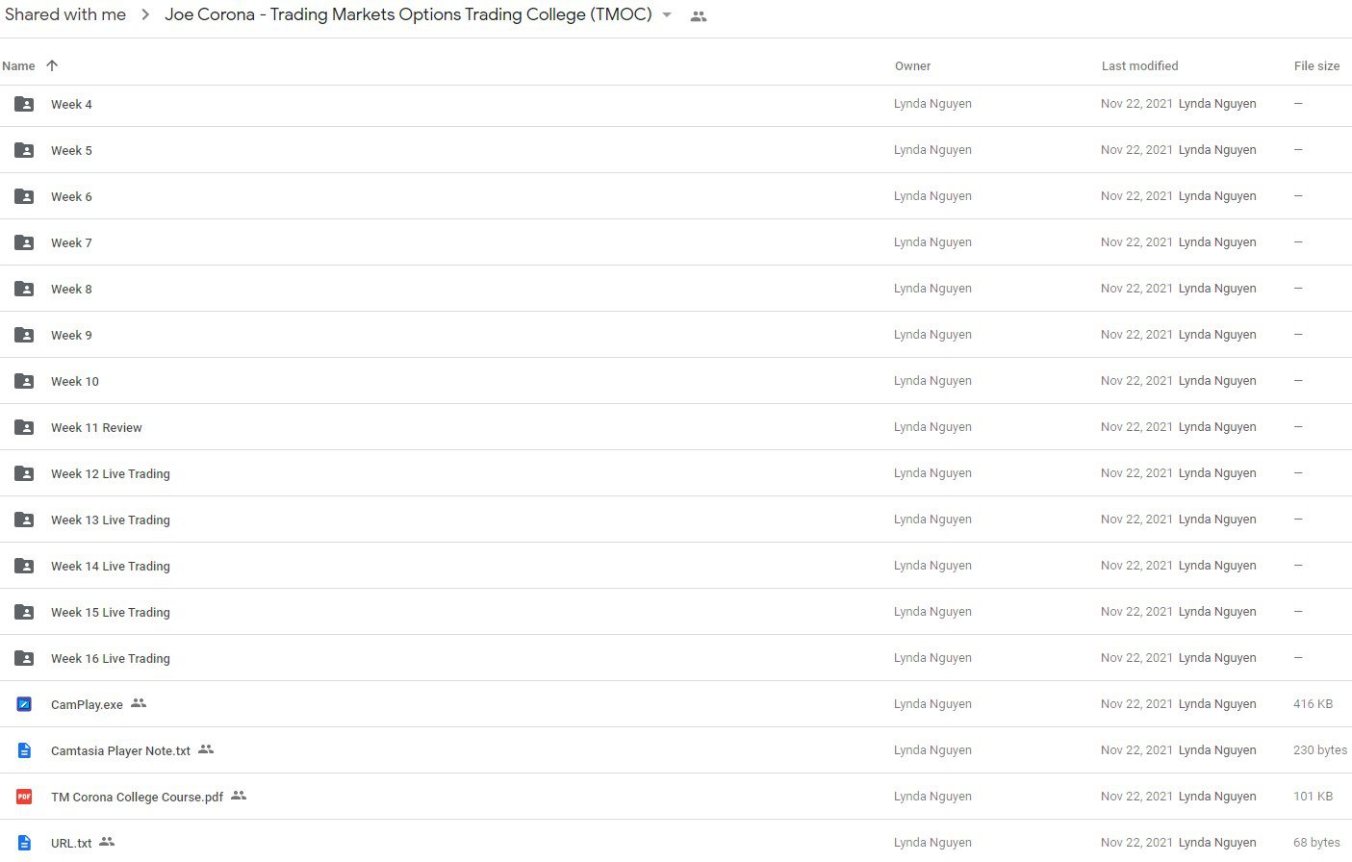Viewport: 1352px width, 862px height.
Task: Select the CamPlay.exe file name
Action: tap(87, 705)
